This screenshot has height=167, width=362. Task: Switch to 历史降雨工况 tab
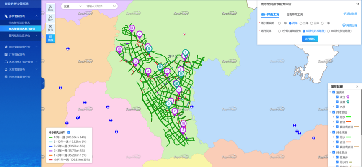tap(295, 14)
